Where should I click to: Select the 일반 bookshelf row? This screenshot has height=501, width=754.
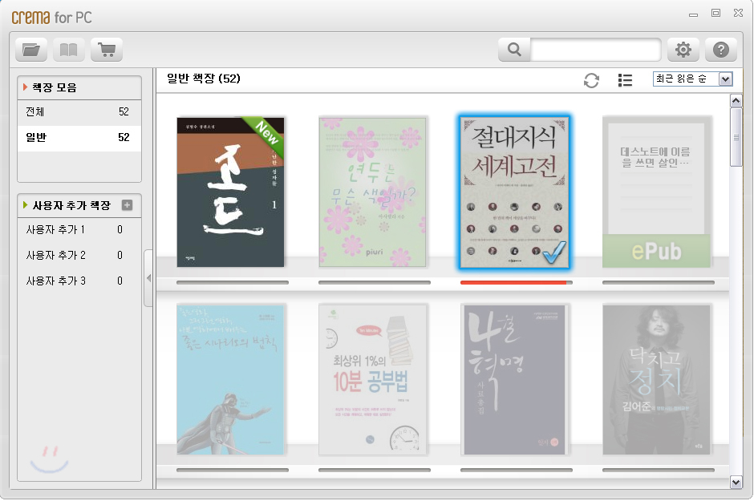(79, 138)
